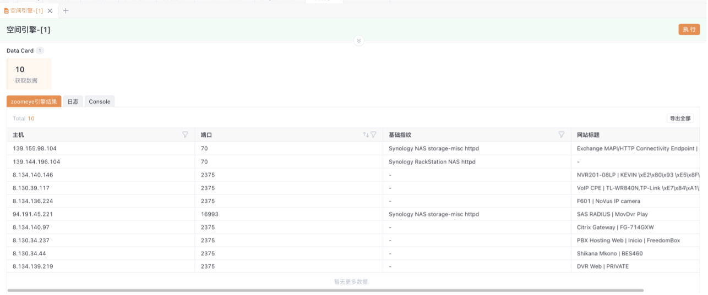
Task: Switch to the 日志 tab
Action: point(73,102)
